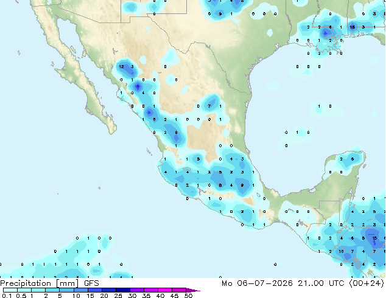Click the 1–2 mm legend color swatch
This screenshot has height=298, width=386.
tap(38, 290)
